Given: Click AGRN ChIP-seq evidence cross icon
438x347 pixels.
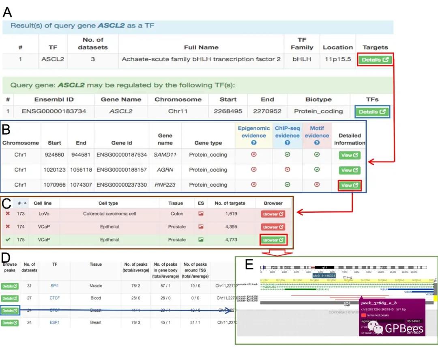Looking at the screenshot, I should tap(287, 170).
